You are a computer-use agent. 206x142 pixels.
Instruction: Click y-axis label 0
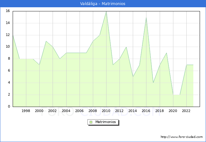click(x=9, y=106)
